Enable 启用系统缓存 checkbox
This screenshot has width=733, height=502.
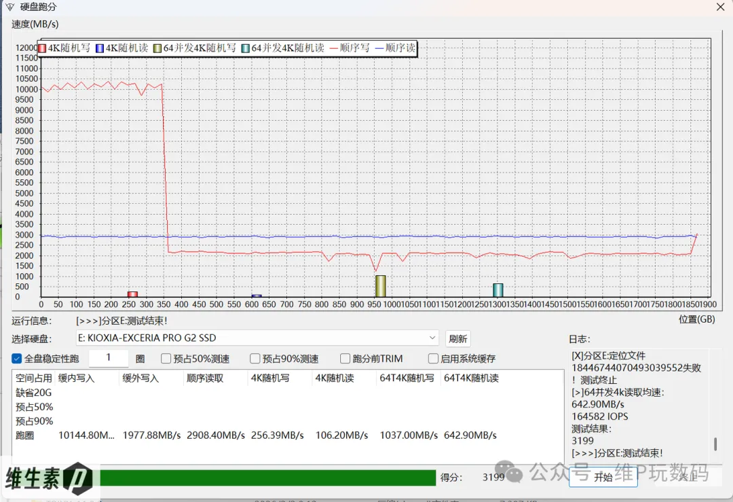(x=433, y=359)
